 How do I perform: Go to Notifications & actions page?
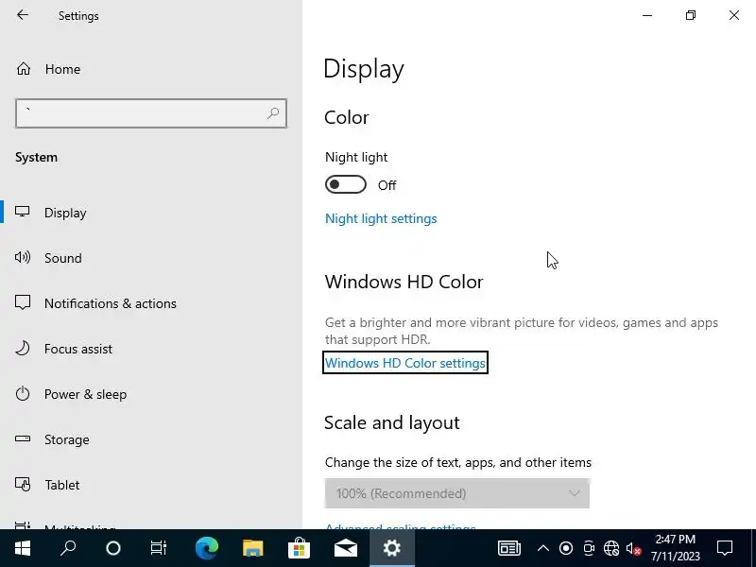click(111, 303)
